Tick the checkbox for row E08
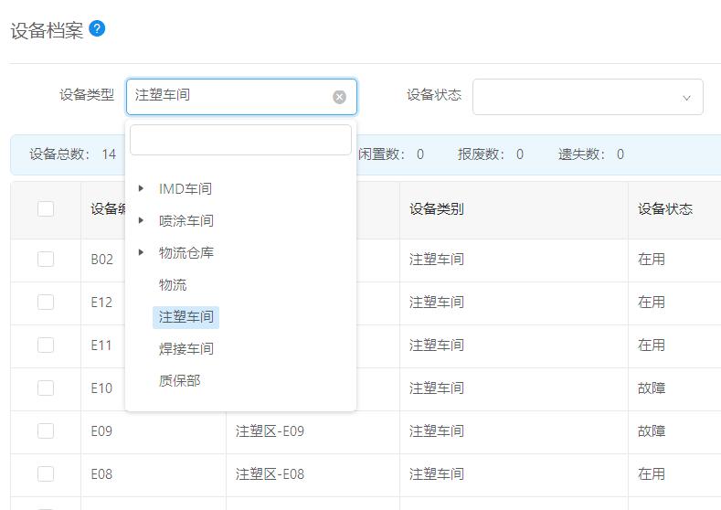The height and width of the screenshot is (510, 721). (46, 473)
